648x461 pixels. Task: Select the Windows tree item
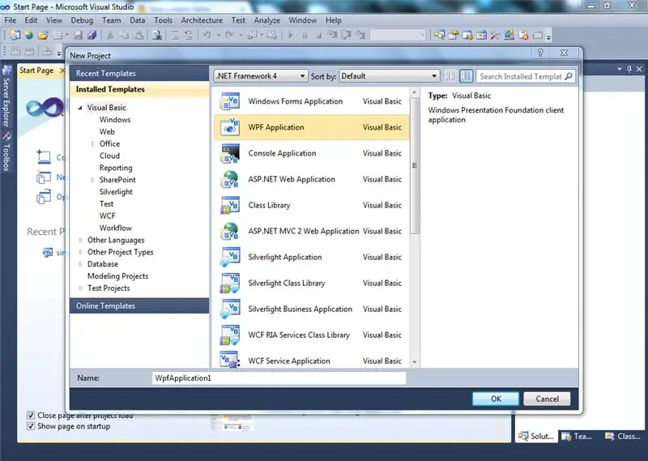tap(115, 119)
